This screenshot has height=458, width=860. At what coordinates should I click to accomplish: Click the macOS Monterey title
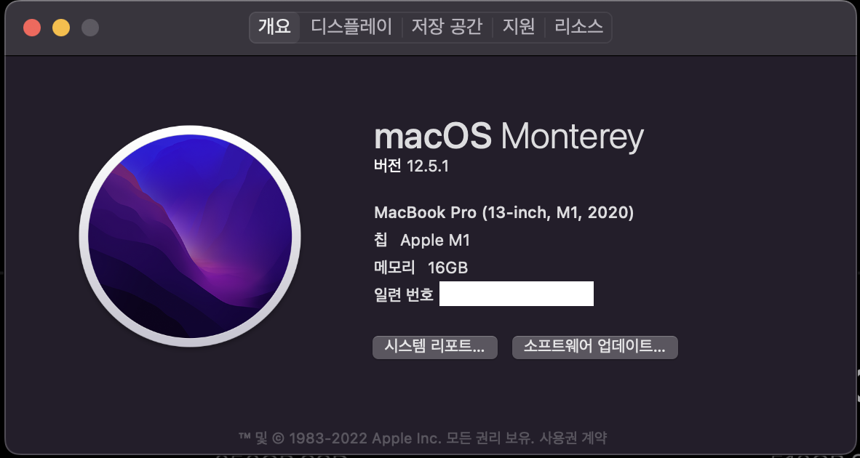[509, 137]
